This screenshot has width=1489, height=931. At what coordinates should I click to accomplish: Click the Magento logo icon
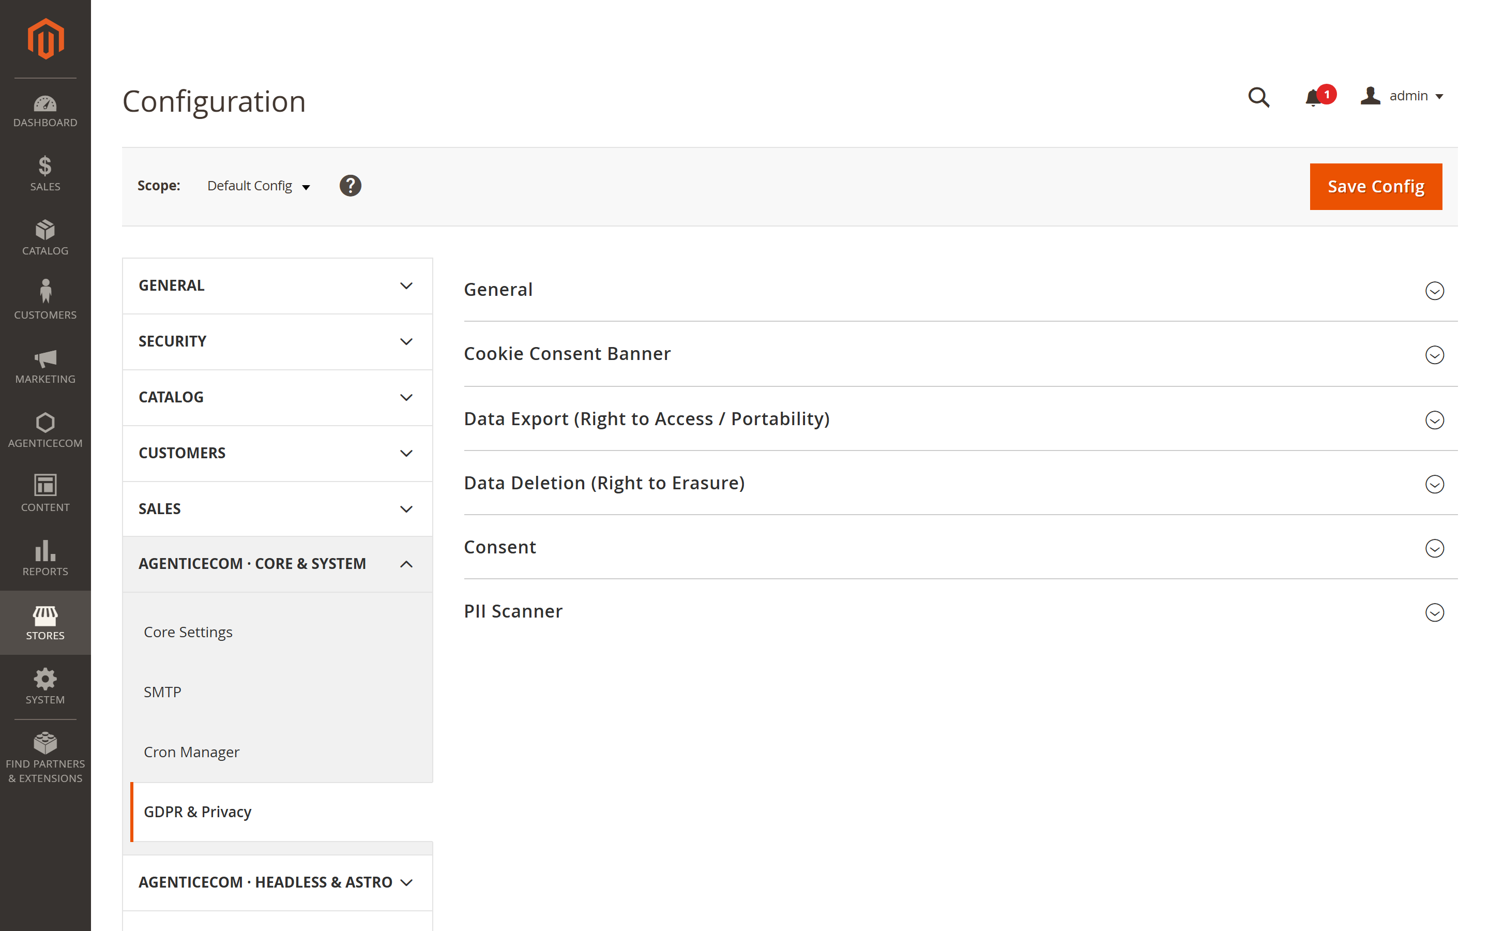coord(45,39)
